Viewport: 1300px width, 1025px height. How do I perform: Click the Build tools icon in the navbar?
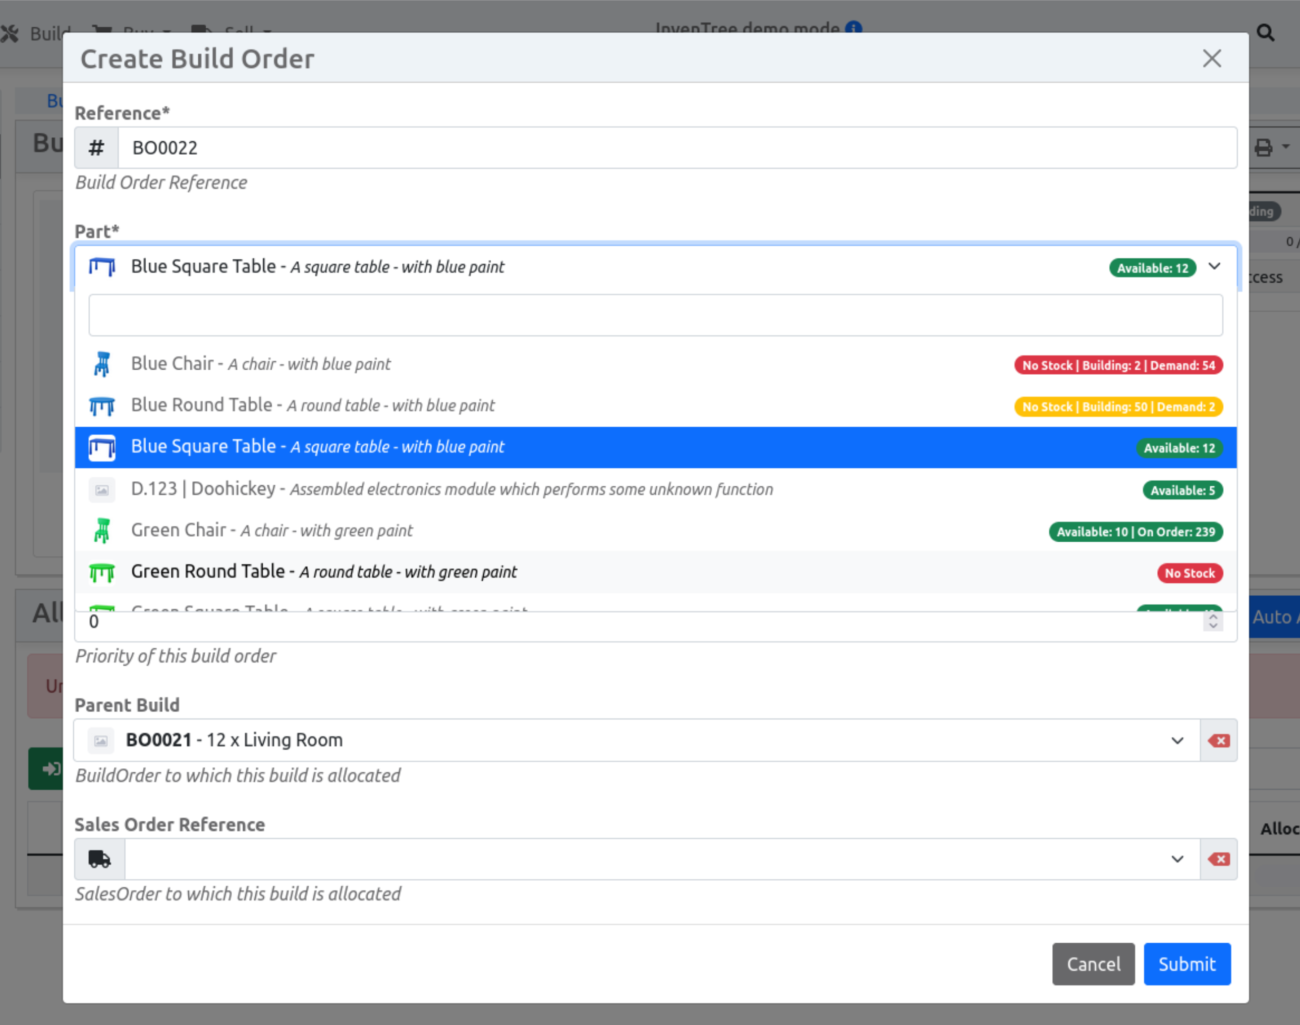click(10, 33)
